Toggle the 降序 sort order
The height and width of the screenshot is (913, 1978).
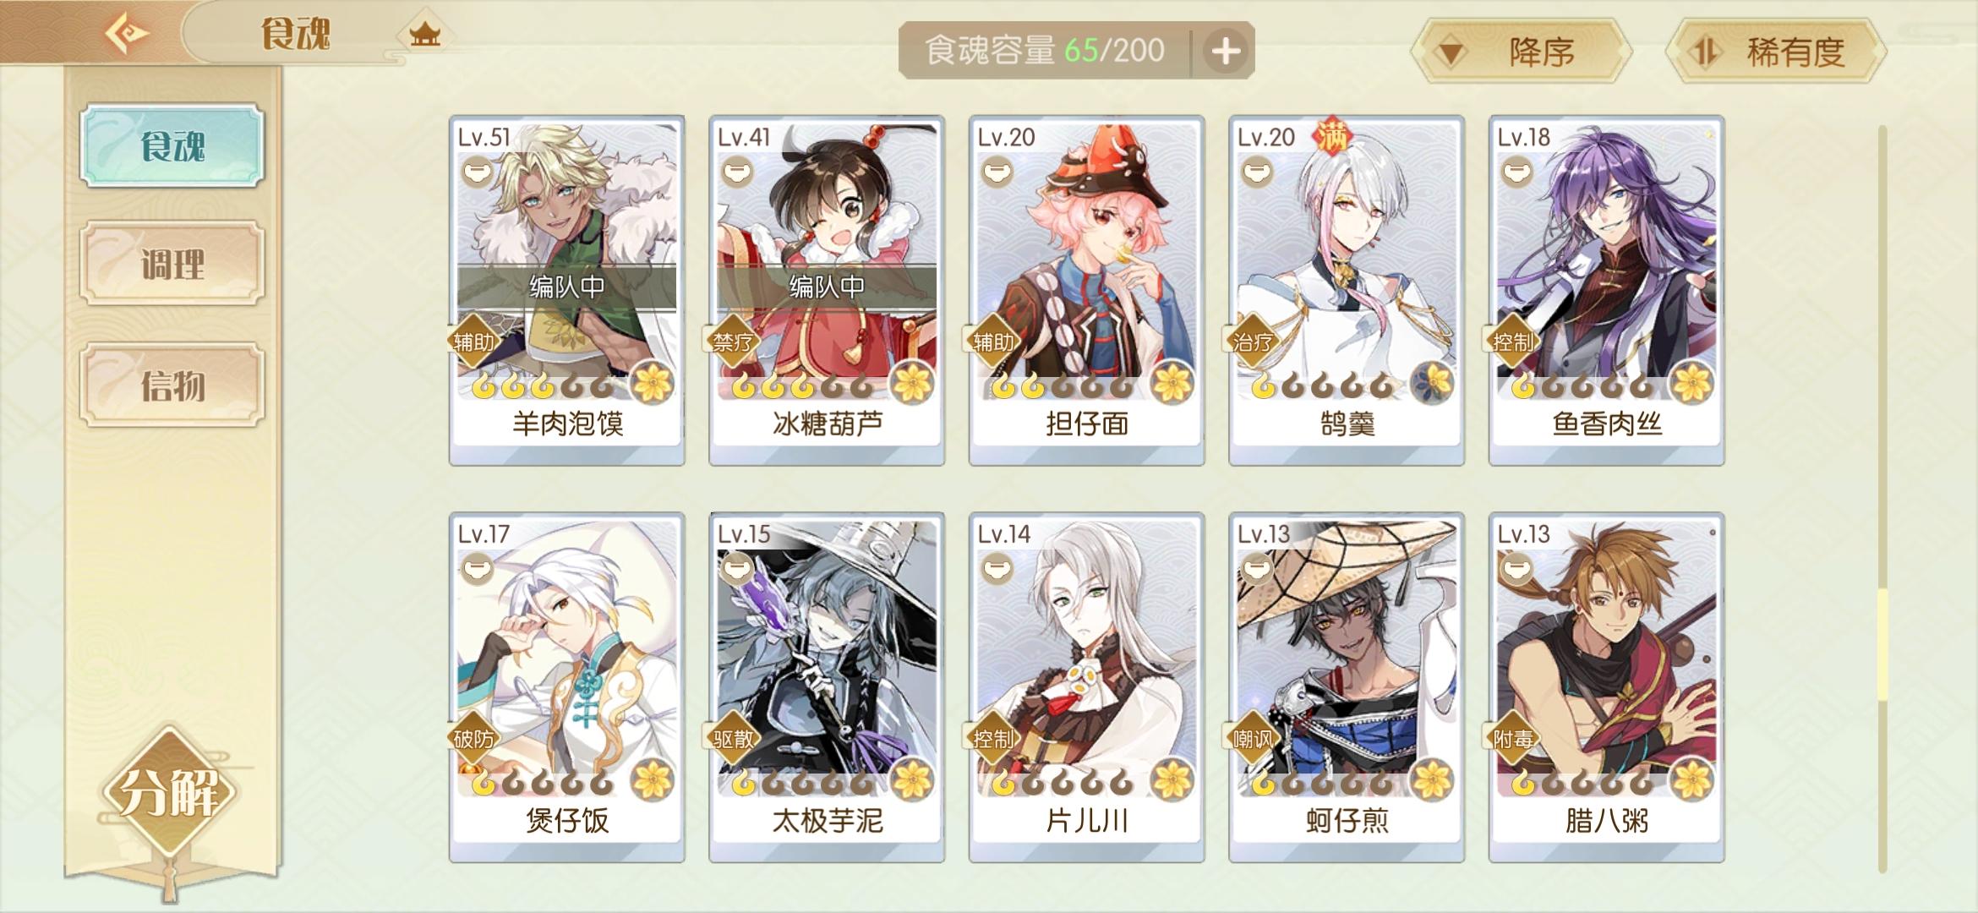(1522, 52)
